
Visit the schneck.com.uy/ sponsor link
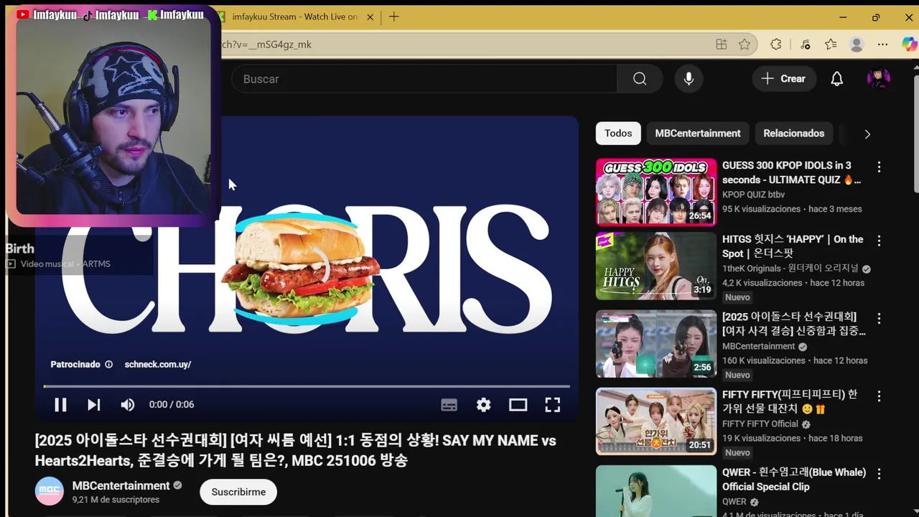(158, 365)
